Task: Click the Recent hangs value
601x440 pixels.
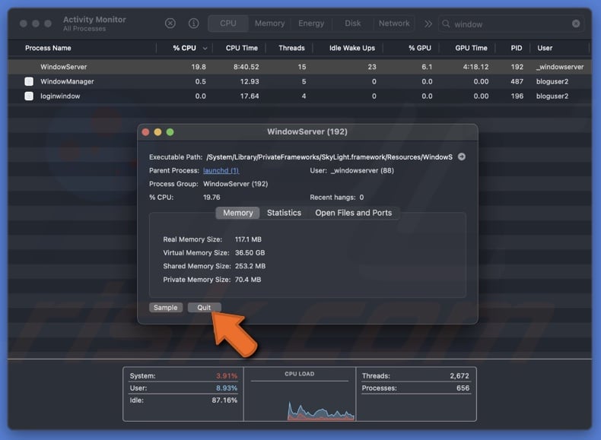Action: 361,198
